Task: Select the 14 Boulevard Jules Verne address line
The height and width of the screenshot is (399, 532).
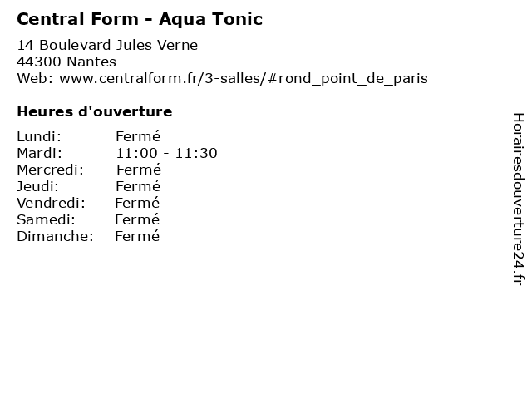Action: click(x=107, y=45)
